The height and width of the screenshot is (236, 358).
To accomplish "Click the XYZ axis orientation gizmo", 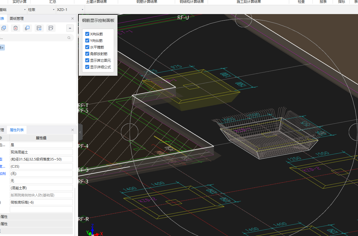I will click(x=94, y=230).
